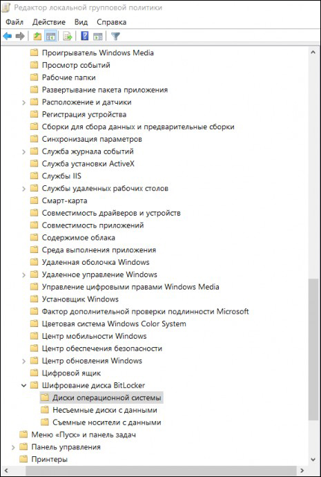This screenshot has height=477, width=321.
Task: Expand the Панель управления tree node
Action: (x=13, y=447)
